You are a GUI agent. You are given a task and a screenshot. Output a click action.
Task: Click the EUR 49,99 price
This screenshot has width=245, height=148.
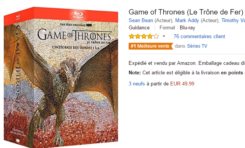(x=182, y=84)
